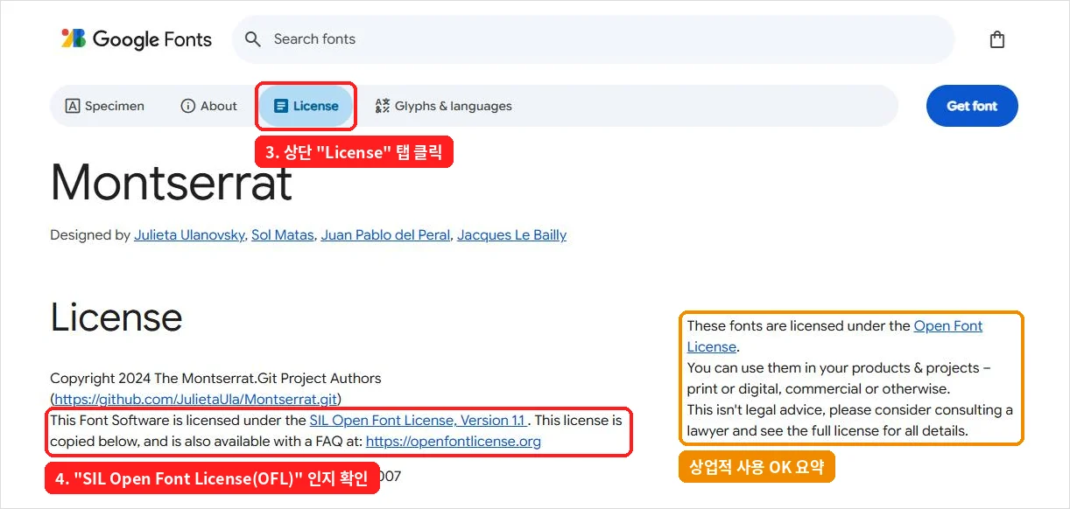Open designer link Julieta Ulanovsky
Screen dimensions: 1070x509
coord(189,235)
